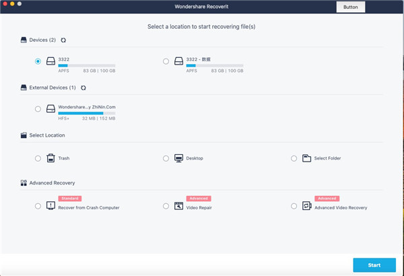Click the "Wondershare...y ZhiNin.Com" drive name
This screenshot has height=276, width=404.
tap(87, 107)
